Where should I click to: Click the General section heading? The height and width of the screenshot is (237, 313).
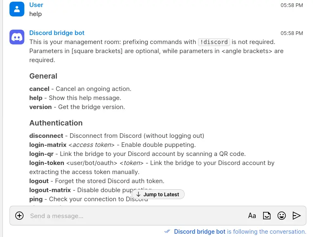click(x=43, y=76)
